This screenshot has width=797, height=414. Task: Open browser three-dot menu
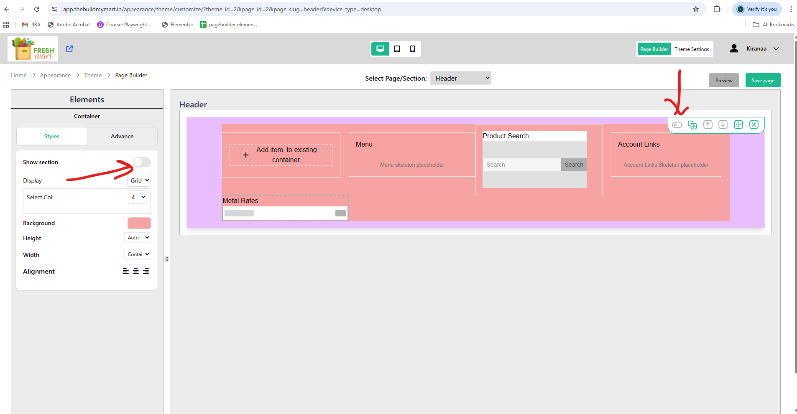[x=791, y=9]
